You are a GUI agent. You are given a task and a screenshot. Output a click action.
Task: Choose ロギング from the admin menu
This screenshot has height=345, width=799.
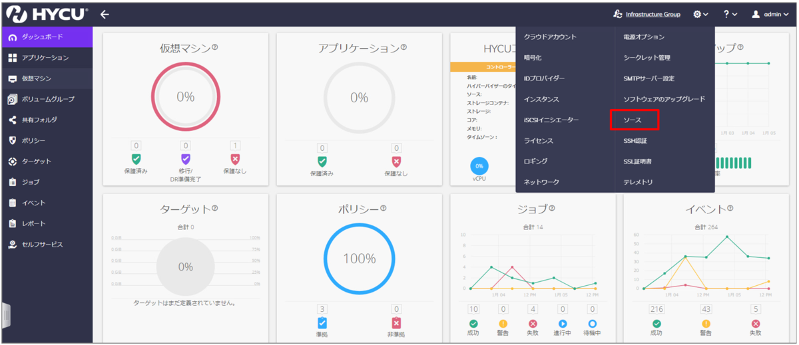point(536,161)
